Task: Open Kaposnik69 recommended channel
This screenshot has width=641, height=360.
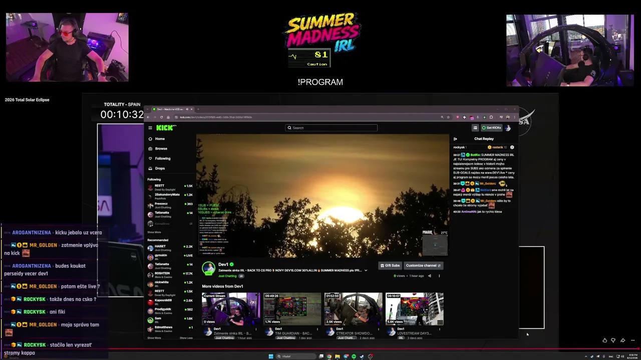Action: 170,301
